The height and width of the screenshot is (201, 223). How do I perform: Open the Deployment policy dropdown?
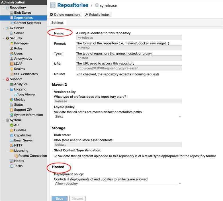coord(180,184)
